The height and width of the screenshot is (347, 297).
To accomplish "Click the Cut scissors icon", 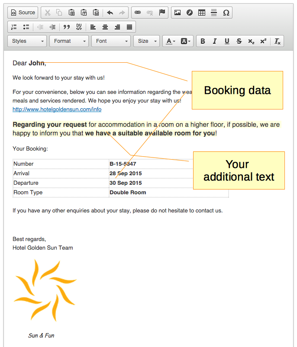I will [x=47, y=13].
